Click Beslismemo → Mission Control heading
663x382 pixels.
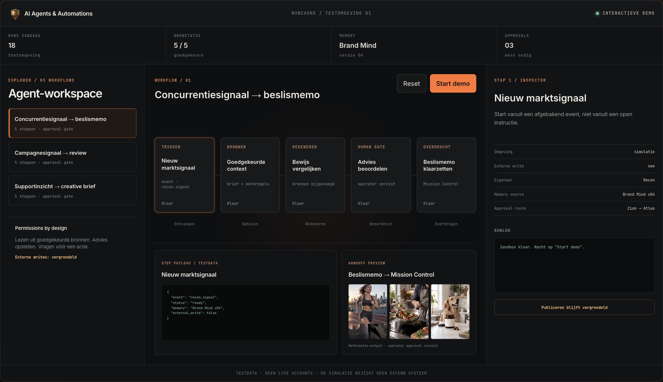(391, 275)
